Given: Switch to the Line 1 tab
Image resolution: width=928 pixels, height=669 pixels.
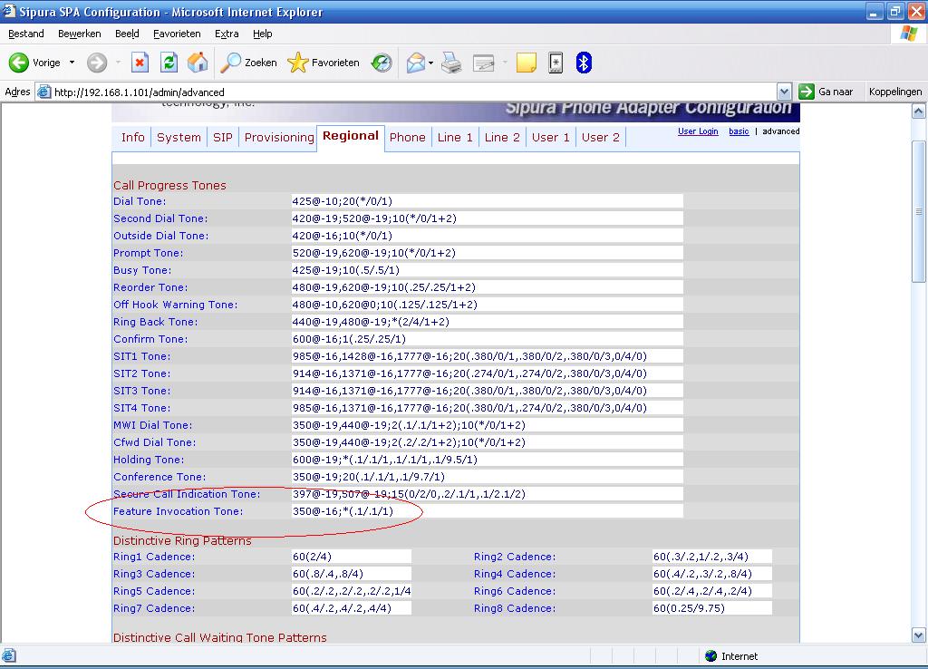Looking at the screenshot, I should 455,138.
